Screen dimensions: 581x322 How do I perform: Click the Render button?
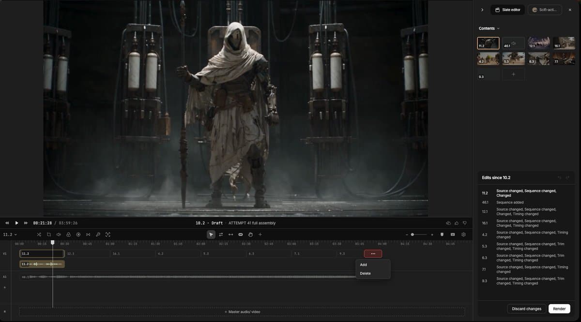[559, 308]
